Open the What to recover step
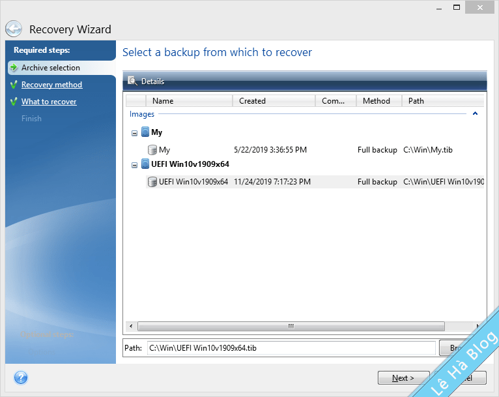 [49, 102]
